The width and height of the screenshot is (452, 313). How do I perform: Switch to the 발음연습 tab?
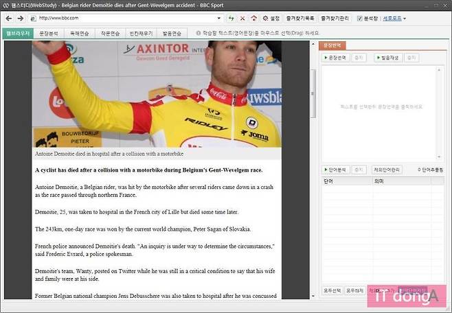[172, 34]
